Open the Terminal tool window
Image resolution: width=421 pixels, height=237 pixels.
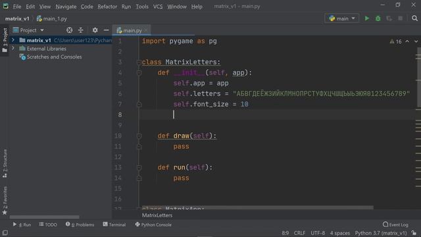pos(114,224)
